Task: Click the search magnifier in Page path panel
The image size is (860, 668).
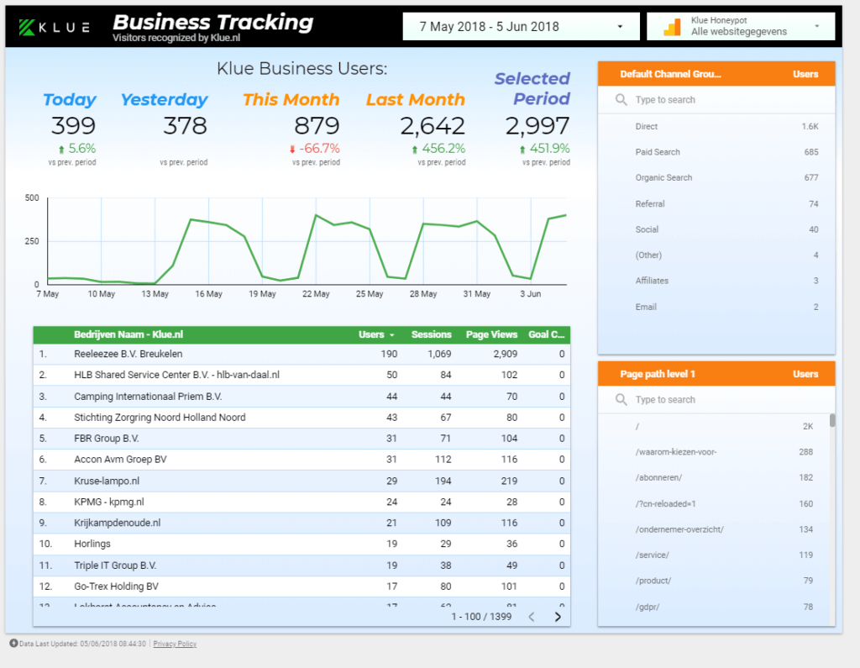Action: coord(621,399)
